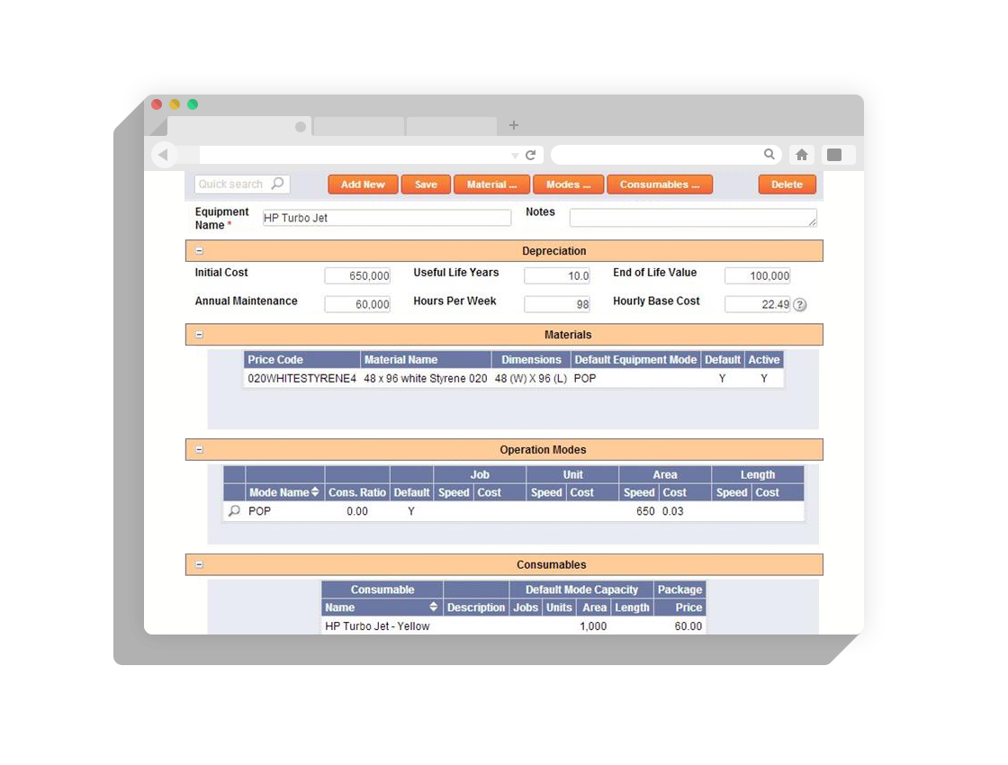Image resolution: width=1008 pixels, height=765 pixels.
Task: Click the Cons. Ratio column header
Action: (356, 492)
